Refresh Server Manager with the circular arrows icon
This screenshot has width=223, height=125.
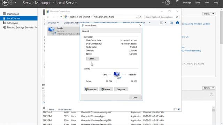168,2
